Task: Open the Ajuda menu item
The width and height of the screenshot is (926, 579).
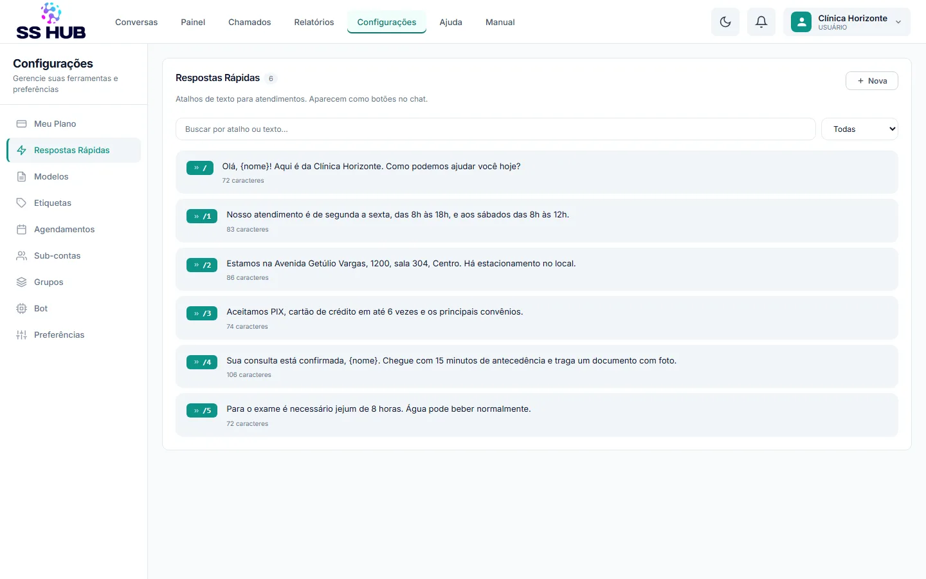Action: [451, 22]
